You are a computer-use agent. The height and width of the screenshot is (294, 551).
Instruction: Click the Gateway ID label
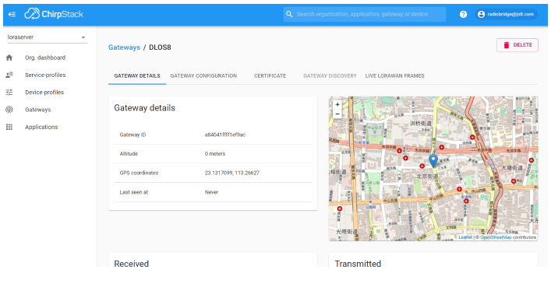(132, 135)
